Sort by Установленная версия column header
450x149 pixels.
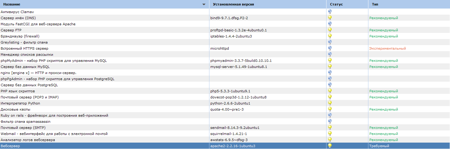pos(268,4)
